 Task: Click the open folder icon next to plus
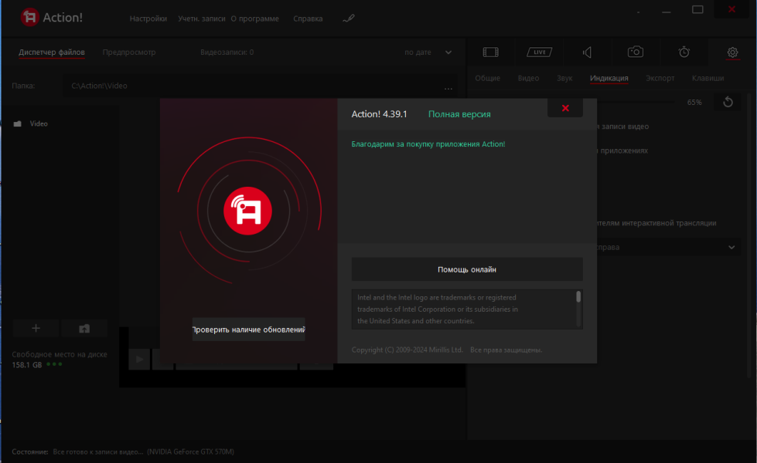coord(84,328)
